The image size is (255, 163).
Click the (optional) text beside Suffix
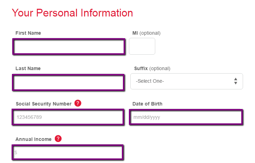click(160, 69)
